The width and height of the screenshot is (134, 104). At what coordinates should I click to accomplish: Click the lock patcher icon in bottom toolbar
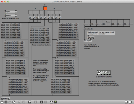2,102
